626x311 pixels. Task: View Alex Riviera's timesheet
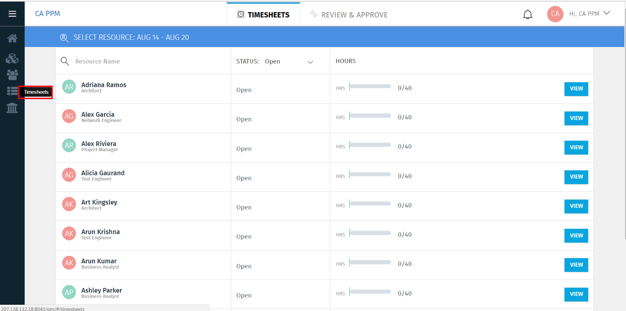pyautogui.click(x=576, y=148)
